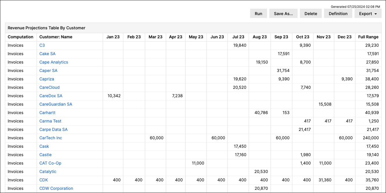Select Capriza's Jul 23 value 19,620
Image resolution: width=386 pixels, height=193 pixels.
(240, 79)
